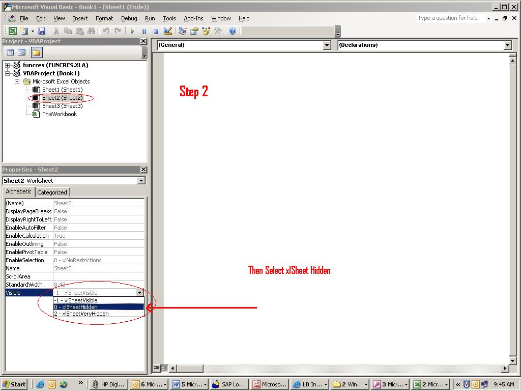
Task: Collapse the Microsoft Excel Objects folder
Action: coord(17,81)
